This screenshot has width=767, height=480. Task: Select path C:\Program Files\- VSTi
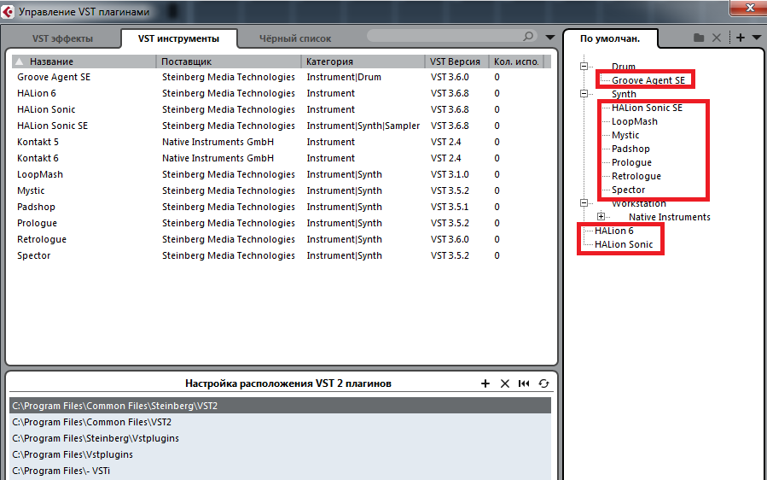[x=281, y=471]
